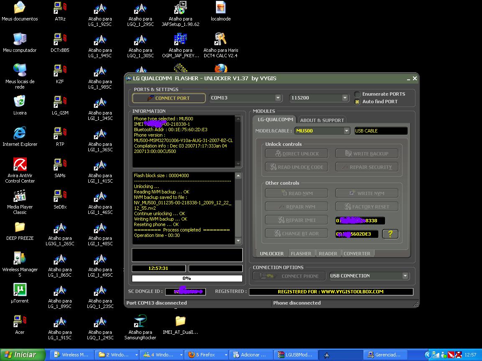The width and height of the screenshot is (482, 361).
Task: Open the FLASHER tab
Action: click(x=301, y=254)
